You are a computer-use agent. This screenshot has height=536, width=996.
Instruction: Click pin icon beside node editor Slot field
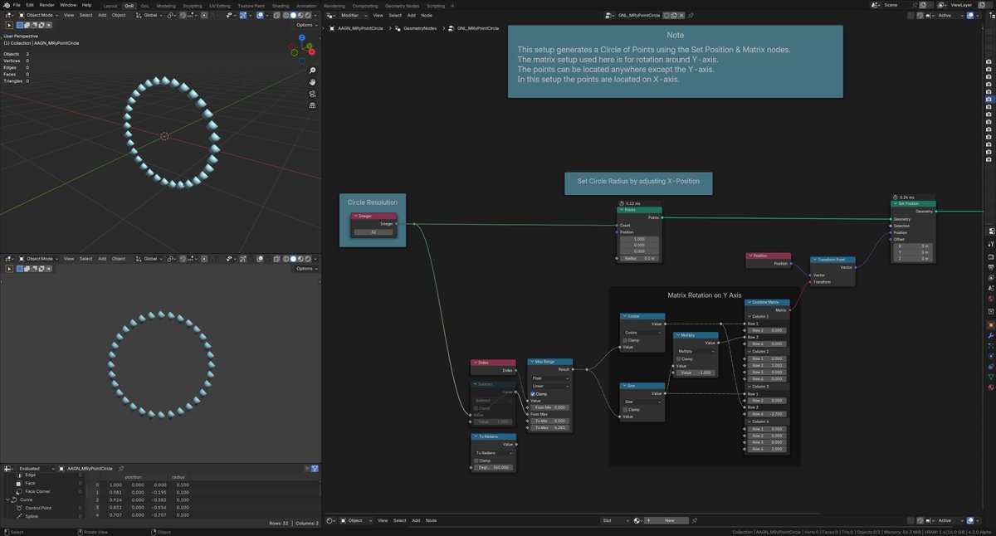click(x=696, y=520)
